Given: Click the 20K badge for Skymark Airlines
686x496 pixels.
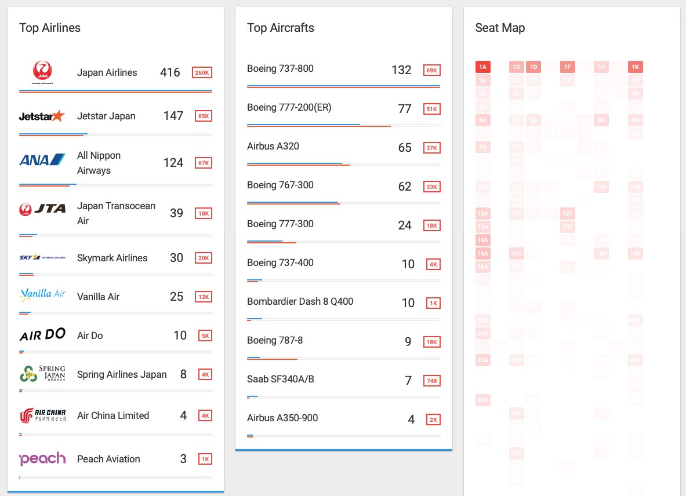Looking at the screenshot, I should (x=204, y=258).
